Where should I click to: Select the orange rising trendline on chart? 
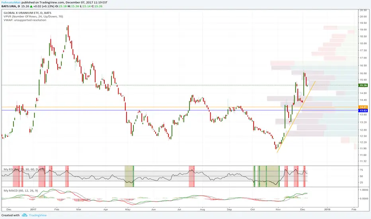tap(296, 117)
